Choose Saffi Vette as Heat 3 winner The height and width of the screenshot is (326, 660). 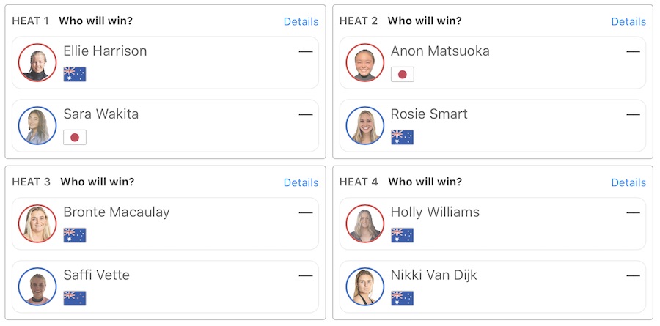tap(165, 286)
